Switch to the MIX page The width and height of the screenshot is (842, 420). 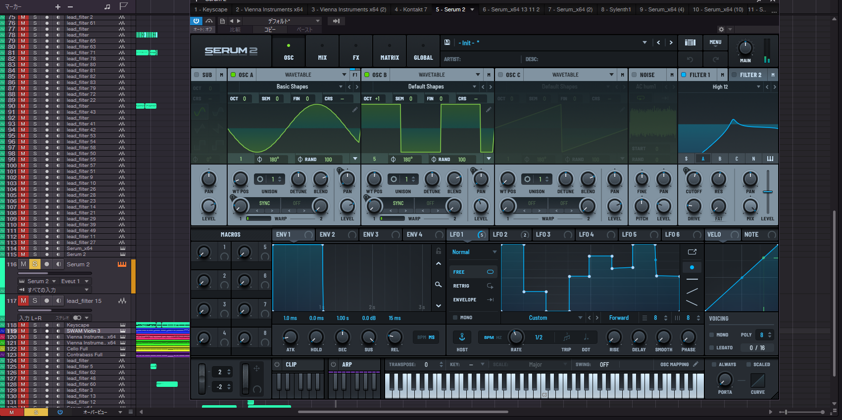pos(322,51)
